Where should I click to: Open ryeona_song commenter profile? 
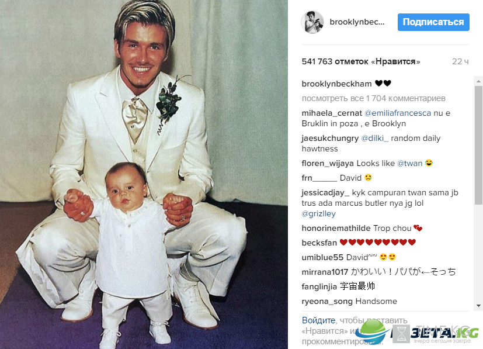[x=327, y=301]
